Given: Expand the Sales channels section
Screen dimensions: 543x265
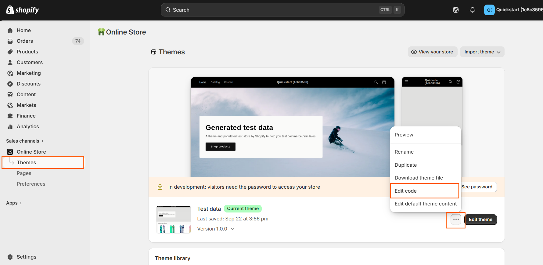Looking at the screenshot, I should [25, 141].
